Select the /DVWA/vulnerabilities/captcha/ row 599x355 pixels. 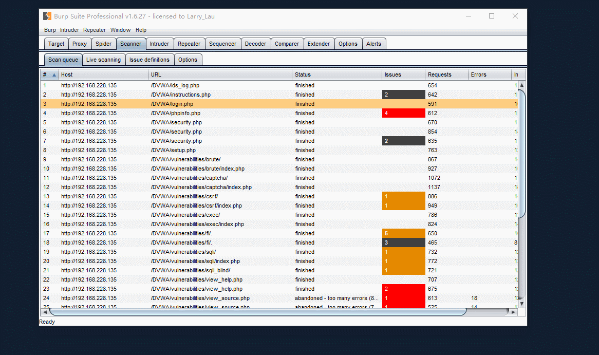[279, 178]
